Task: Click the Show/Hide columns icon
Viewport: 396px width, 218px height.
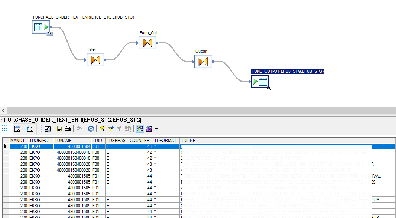Action: pos(149,129)
